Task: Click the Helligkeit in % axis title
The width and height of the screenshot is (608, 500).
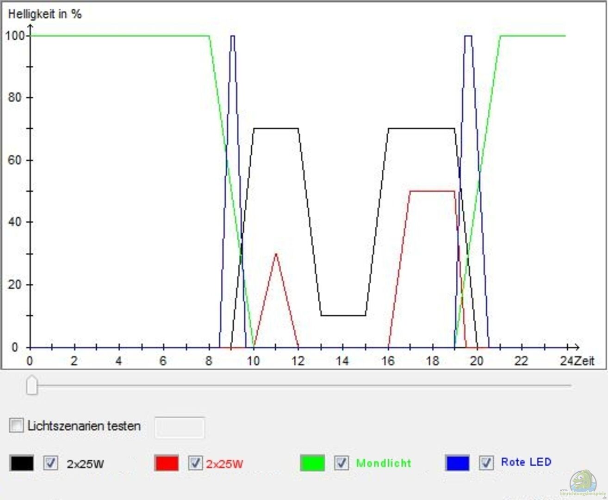Action: pyautogui.click(x=45, y=14)
